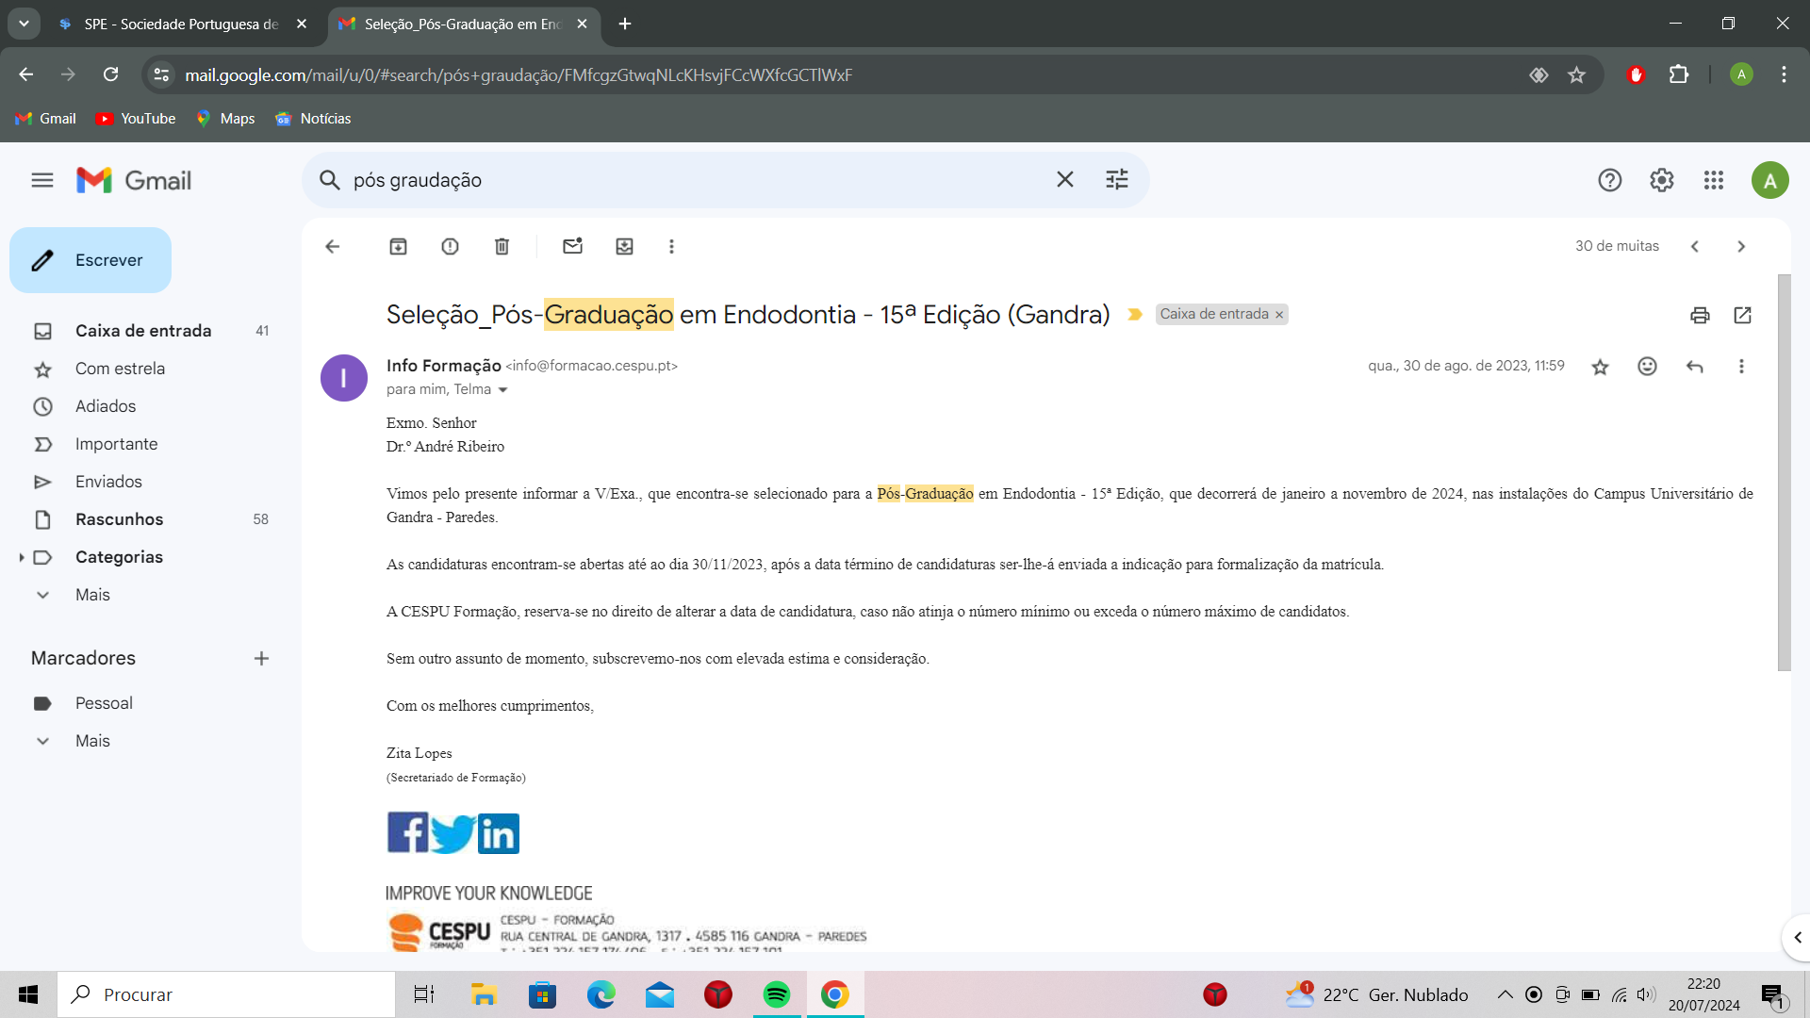This screenshot has height=1018, width=1810.
Task: Add an emoji reaction to the message
Action: tap(1647, 366)
